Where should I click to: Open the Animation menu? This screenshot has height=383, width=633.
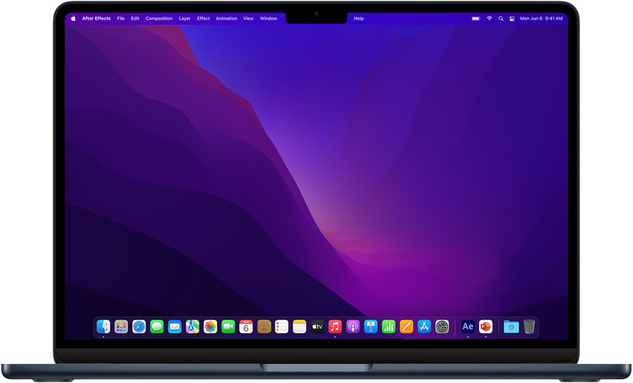point(226,18)
